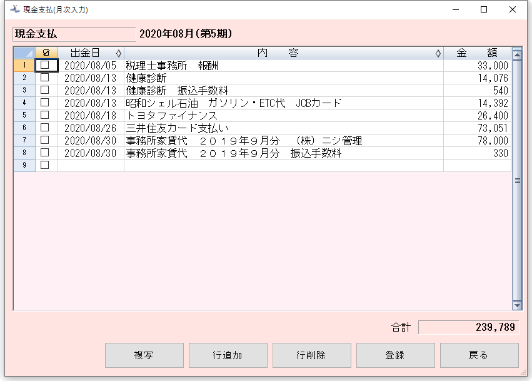This screenshot has height=381, width=532.
Task: Click the vertical scrollbar thumb grip
Action: click(x=517, y=181)
